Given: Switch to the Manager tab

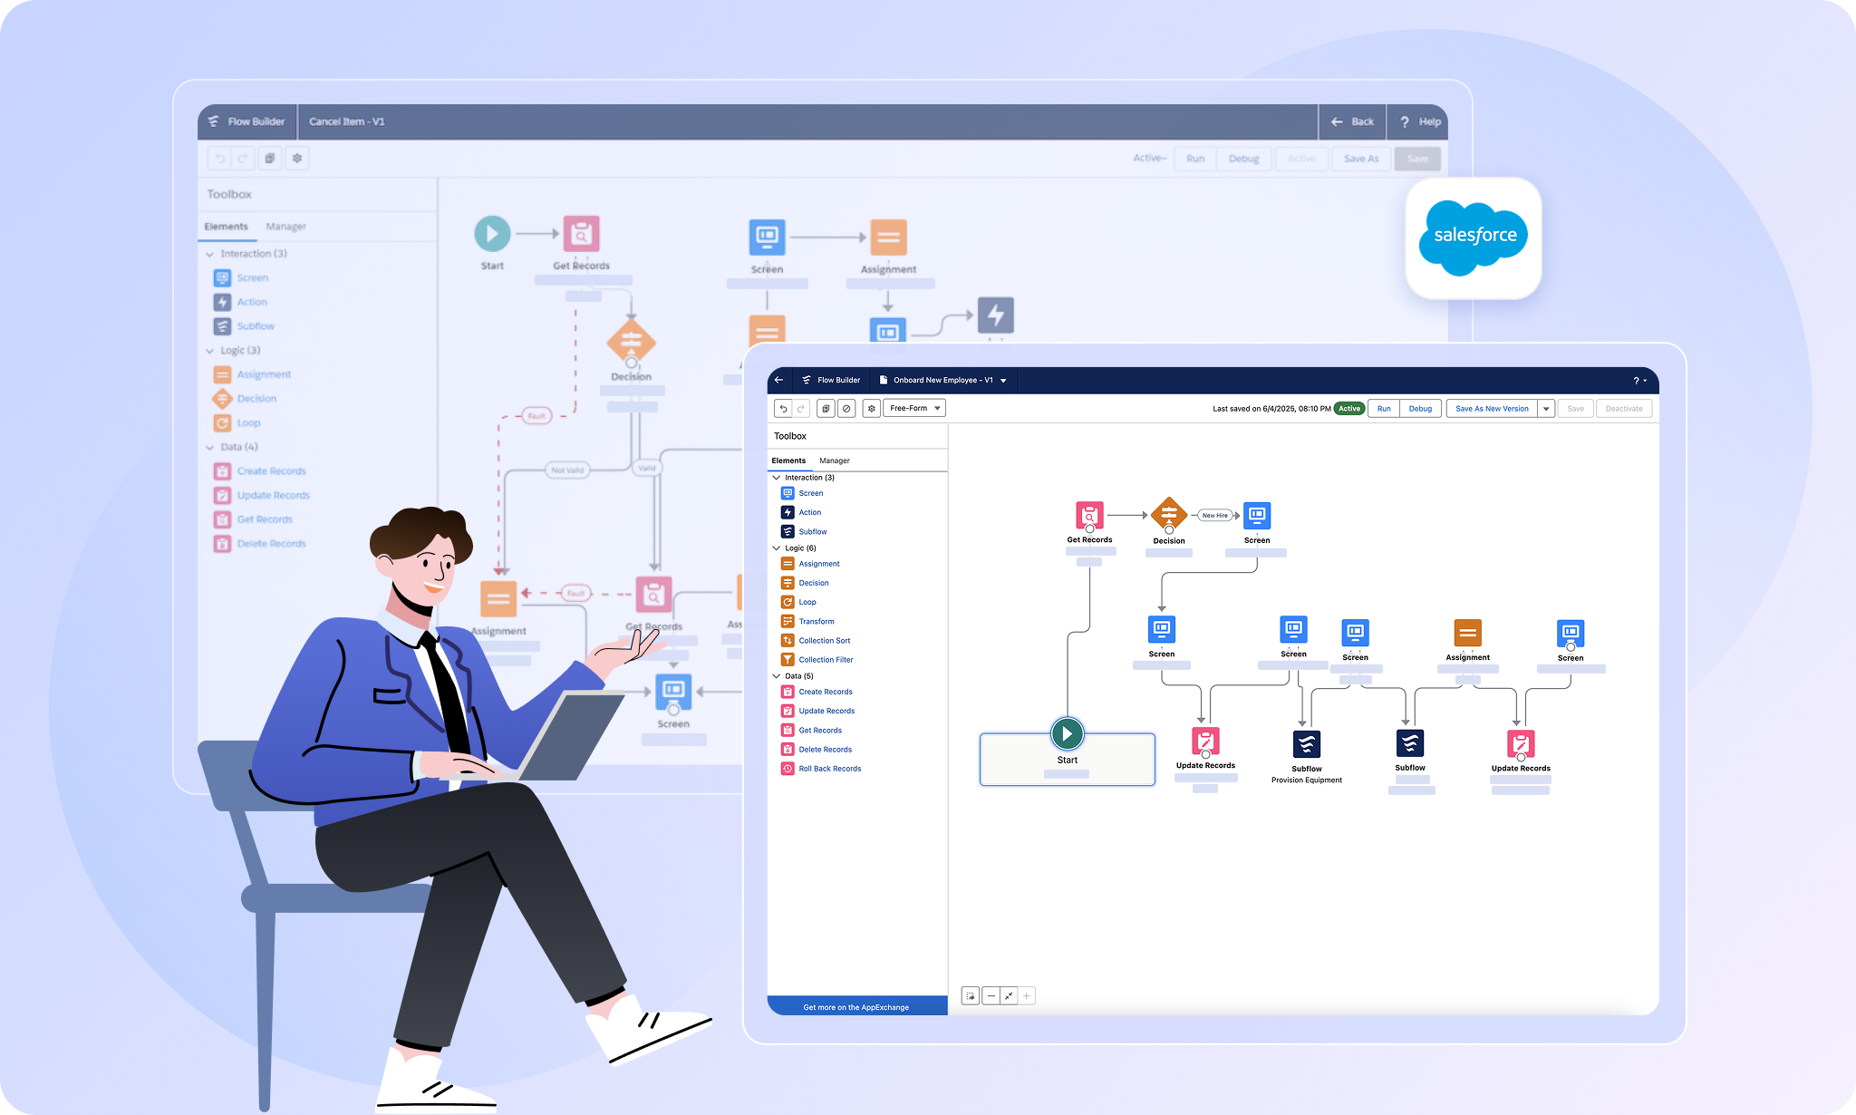Looking at the screenshot, I should (x=834, y=461).
